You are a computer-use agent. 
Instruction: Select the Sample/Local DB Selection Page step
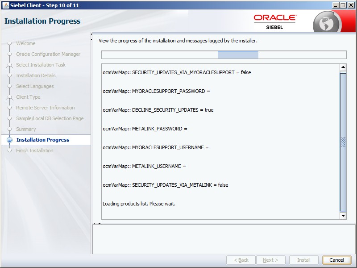coord(50,118)
